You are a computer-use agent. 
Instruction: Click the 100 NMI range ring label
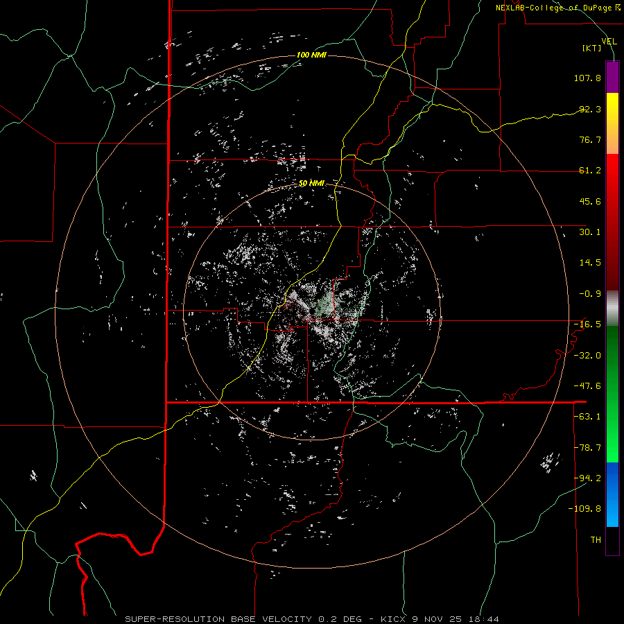click(x=311, y=55)
